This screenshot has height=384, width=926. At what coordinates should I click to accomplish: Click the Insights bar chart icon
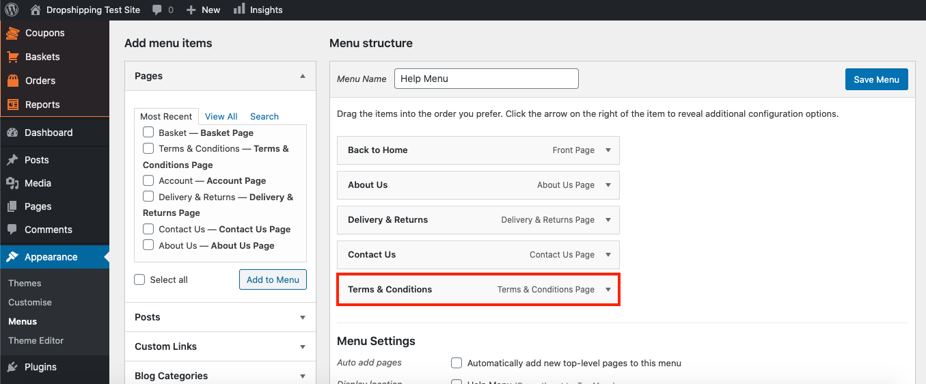239,9
